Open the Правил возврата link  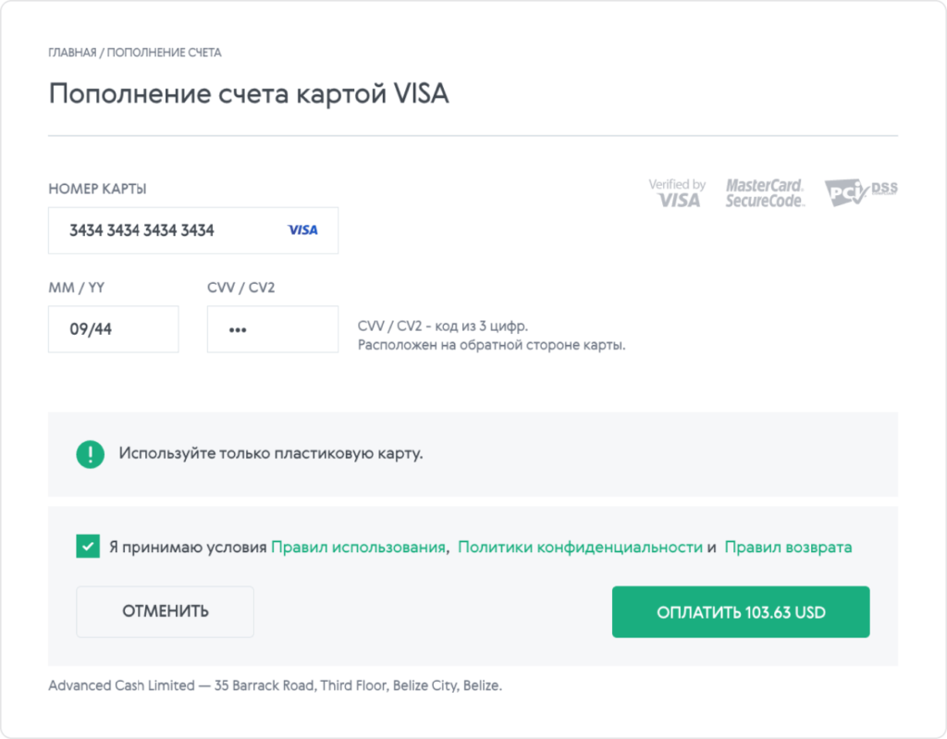click(788, 547)
